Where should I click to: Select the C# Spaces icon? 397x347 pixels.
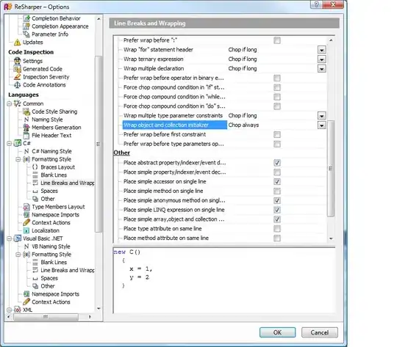coord(35,191)
